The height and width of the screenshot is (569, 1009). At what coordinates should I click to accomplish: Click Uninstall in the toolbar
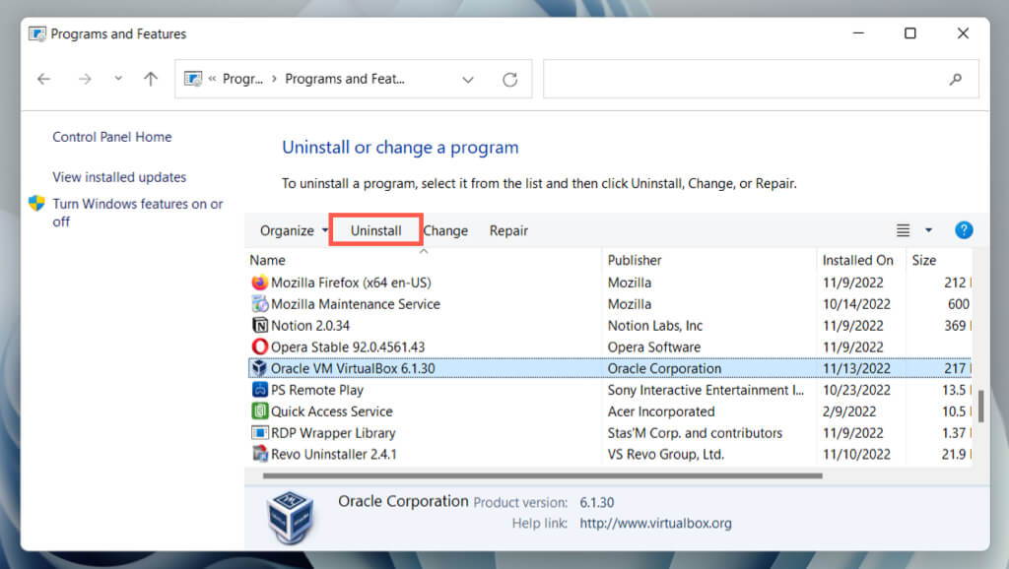click(375, 230)
